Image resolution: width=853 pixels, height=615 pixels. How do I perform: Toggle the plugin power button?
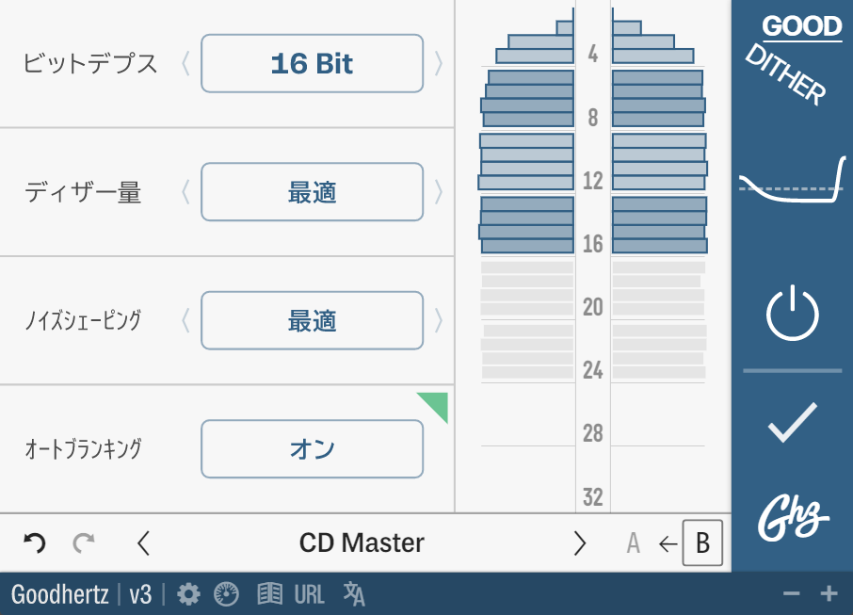coord(793,313)
